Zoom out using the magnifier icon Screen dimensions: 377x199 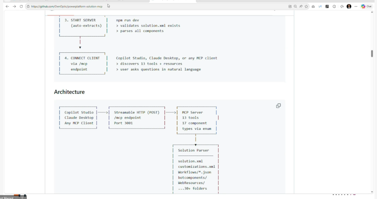(295, 6)
